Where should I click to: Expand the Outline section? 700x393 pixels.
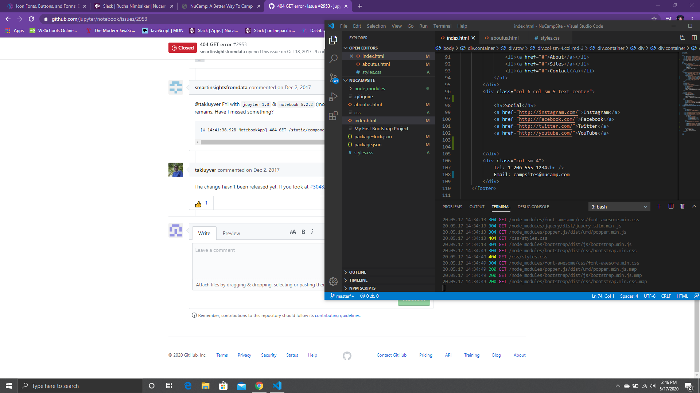click(x=389, y=272)
